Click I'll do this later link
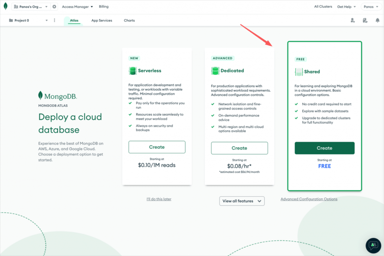Viewport: 384px width, 256px height. click(x=159, y=199)
